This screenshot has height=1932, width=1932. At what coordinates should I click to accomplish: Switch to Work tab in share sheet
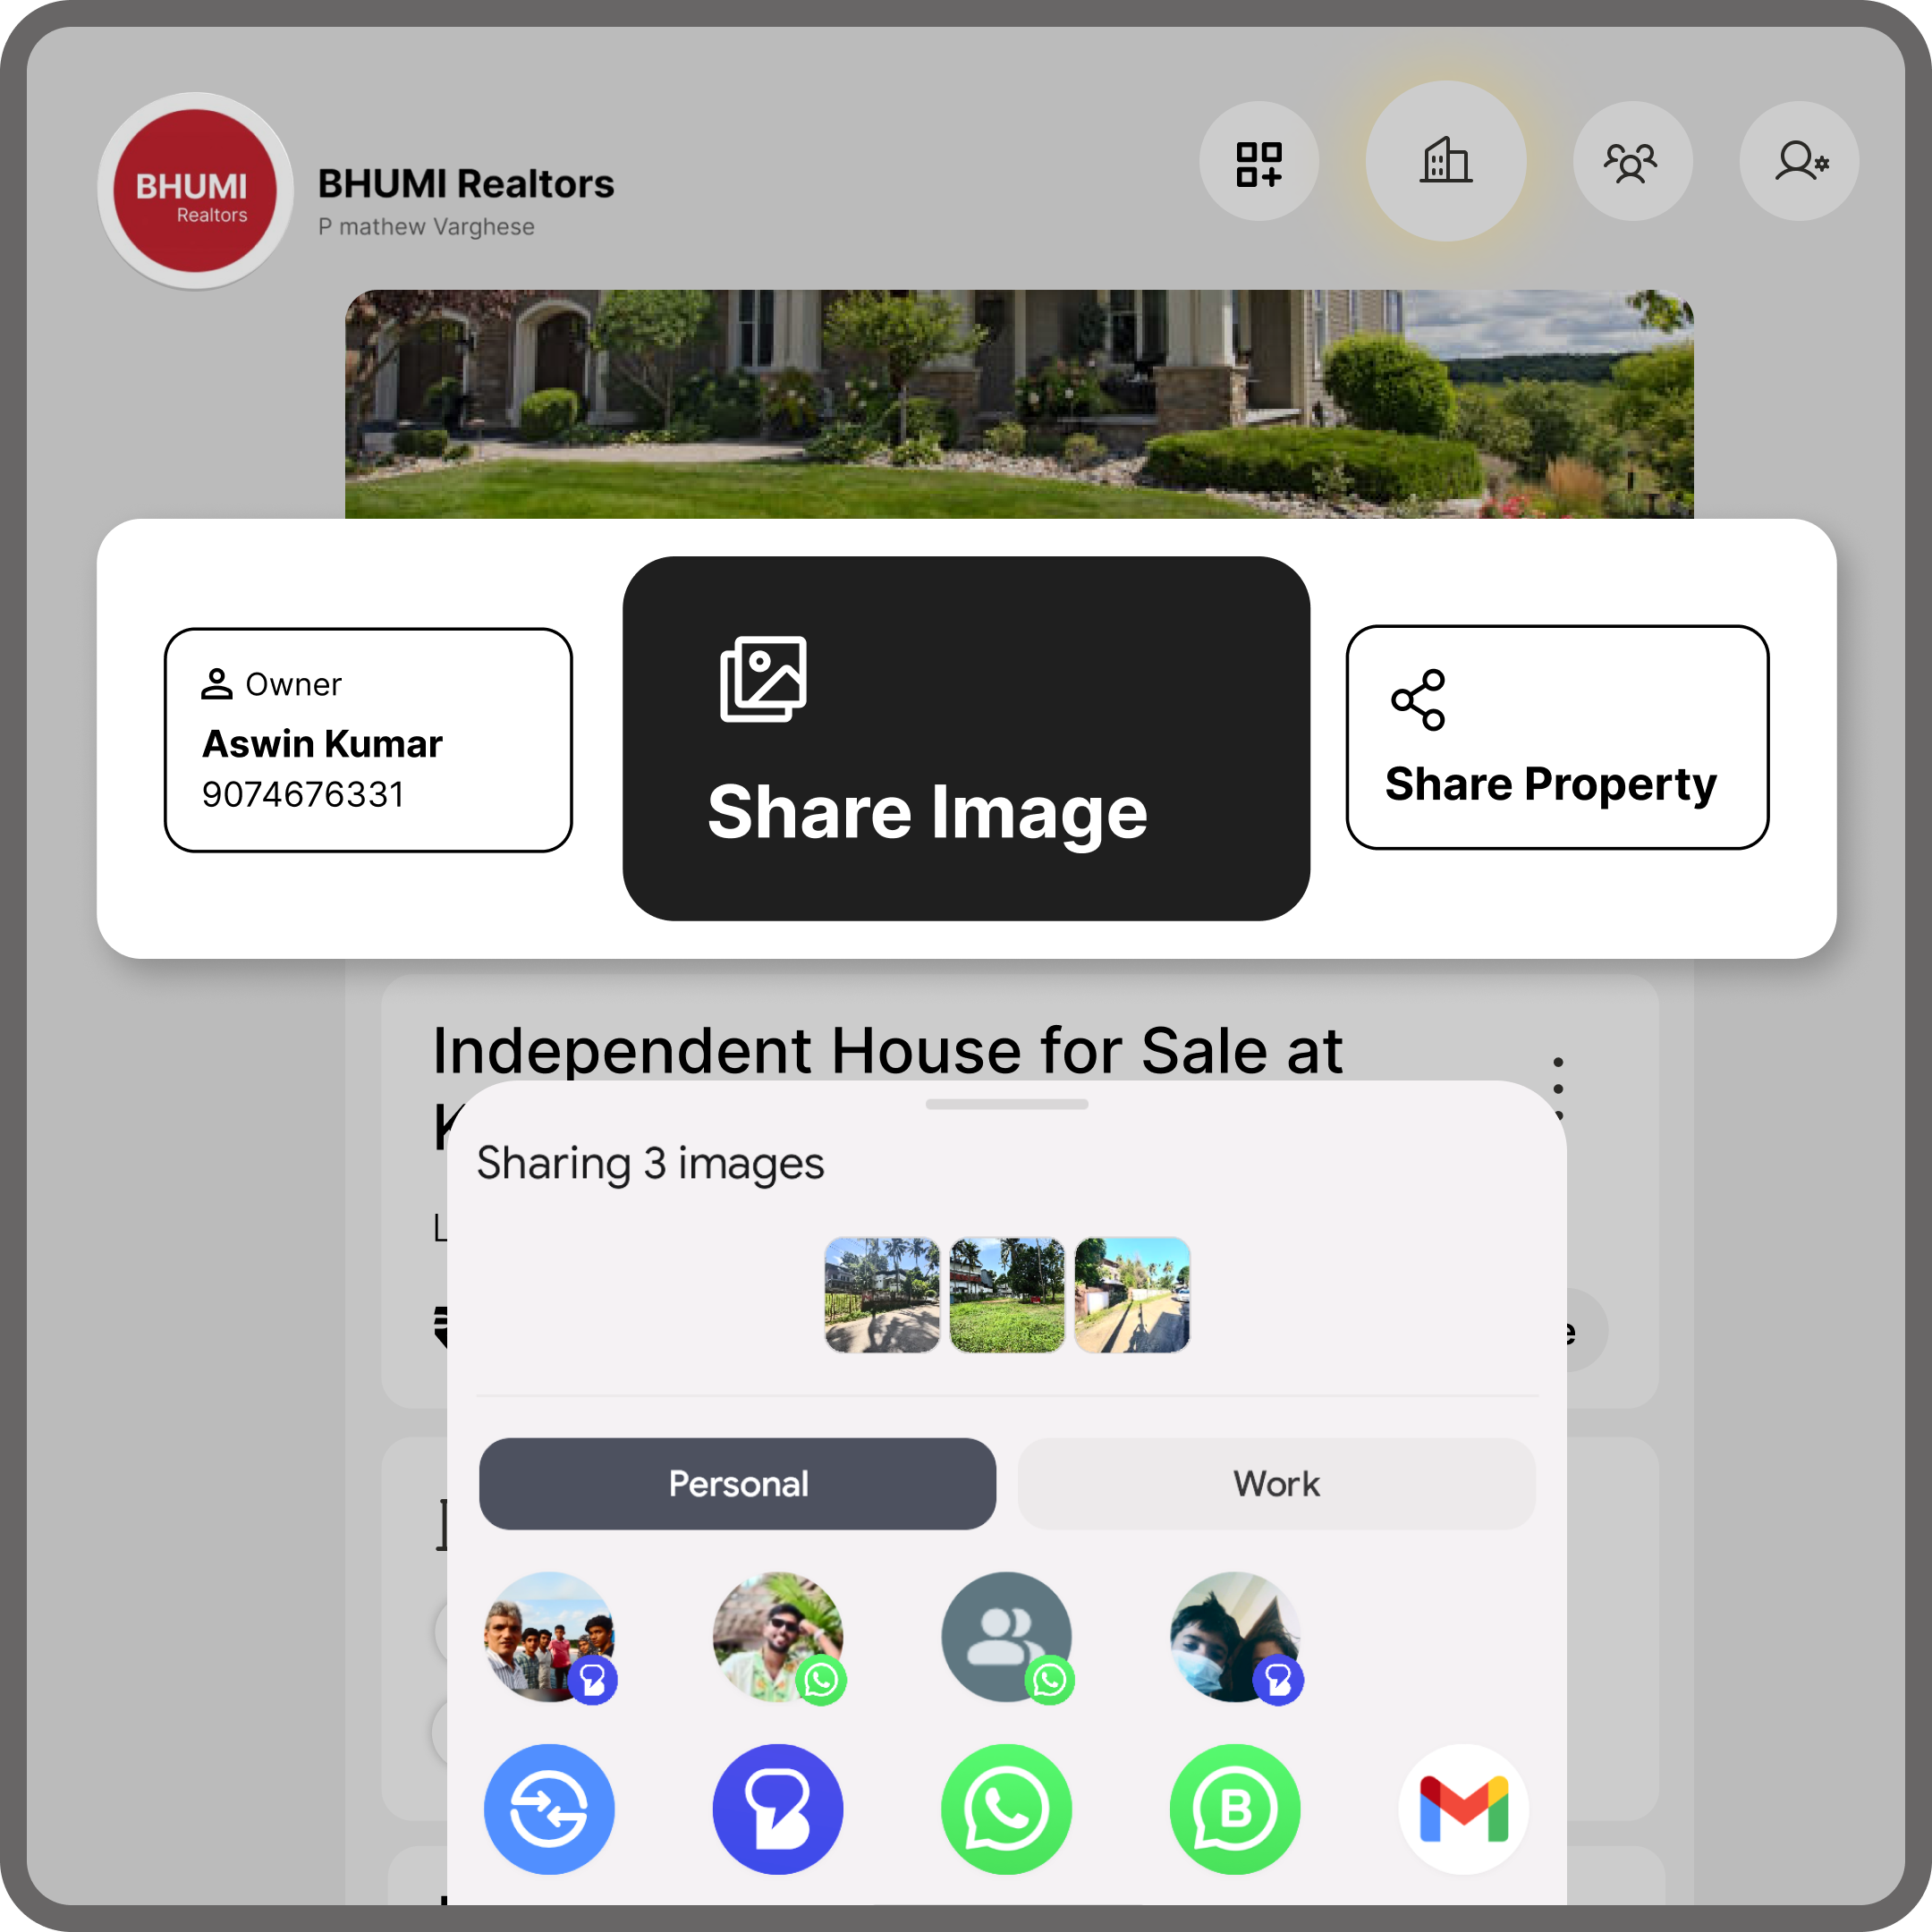(1277, 1483)
